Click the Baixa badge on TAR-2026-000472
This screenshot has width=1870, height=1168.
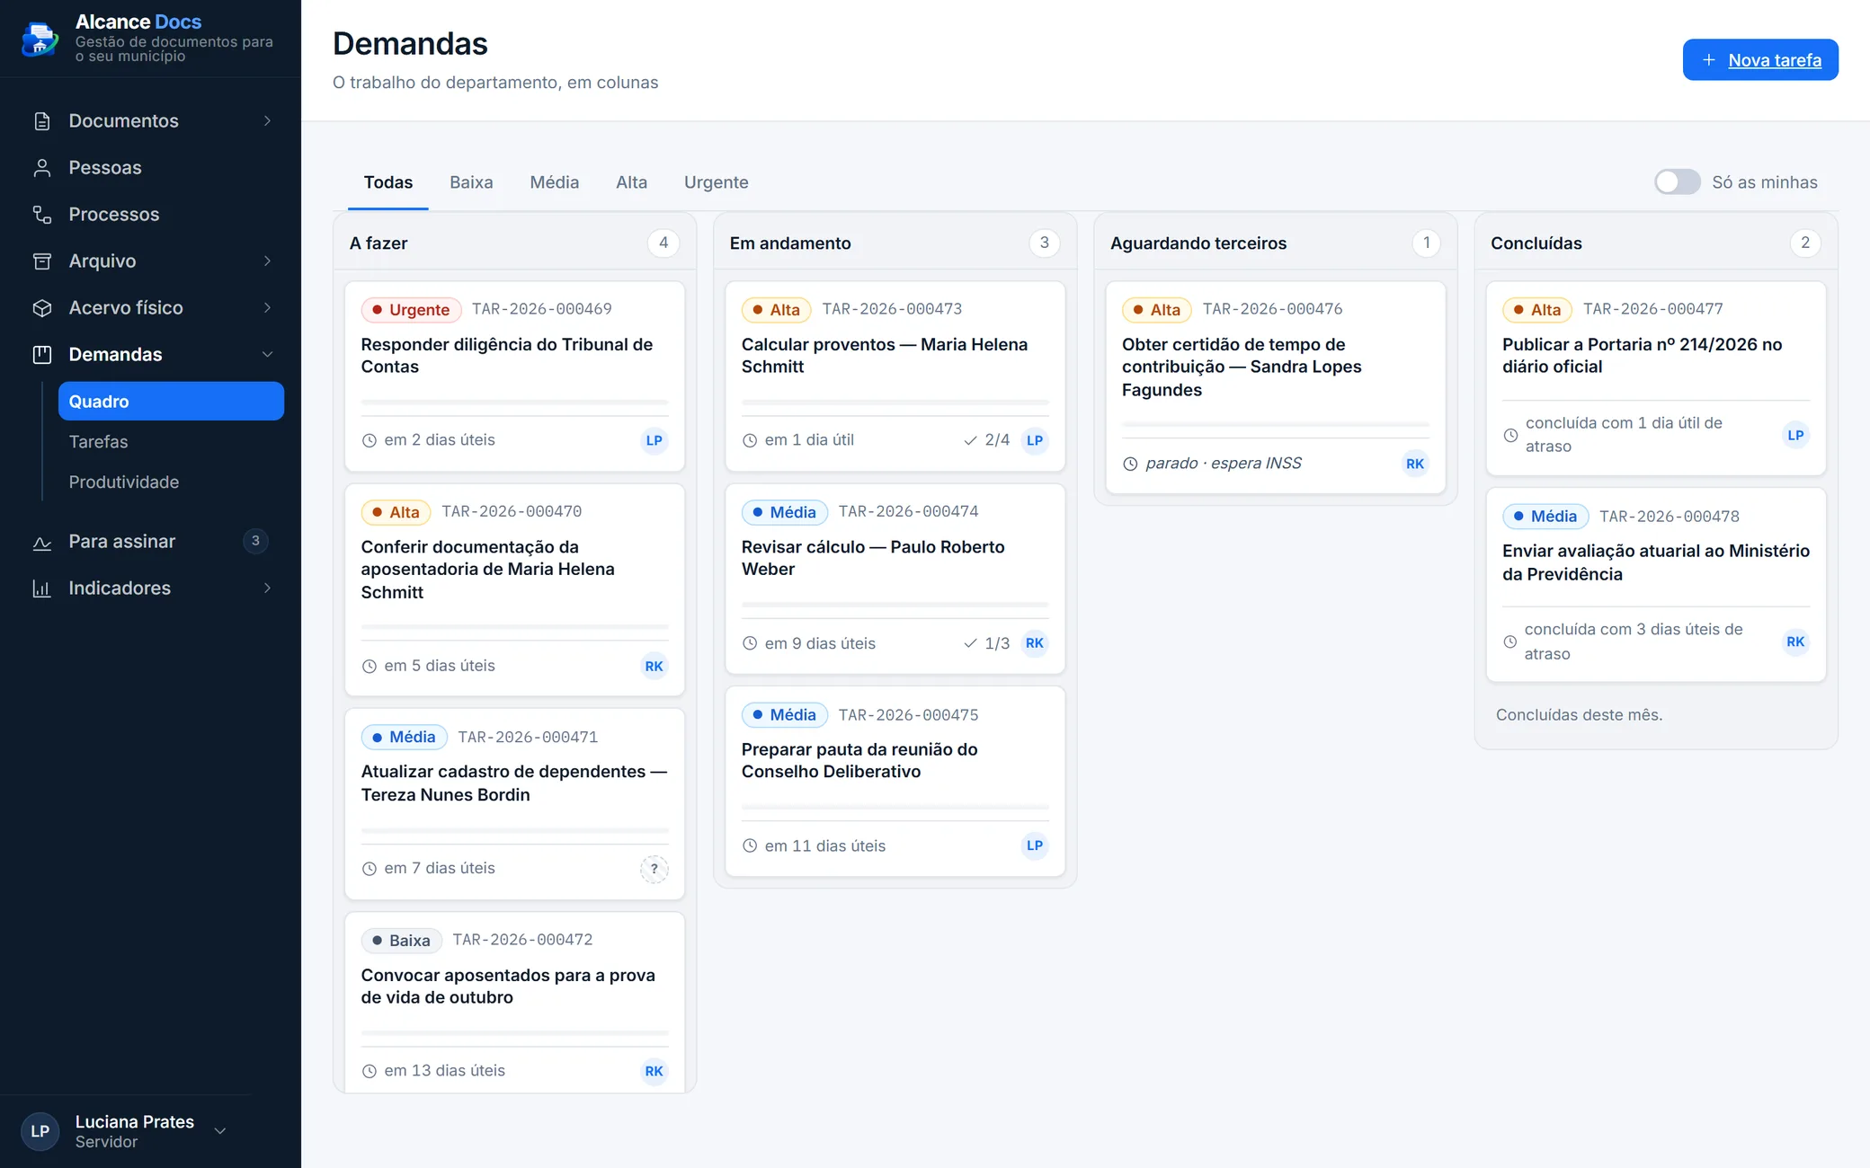[401, 941]
